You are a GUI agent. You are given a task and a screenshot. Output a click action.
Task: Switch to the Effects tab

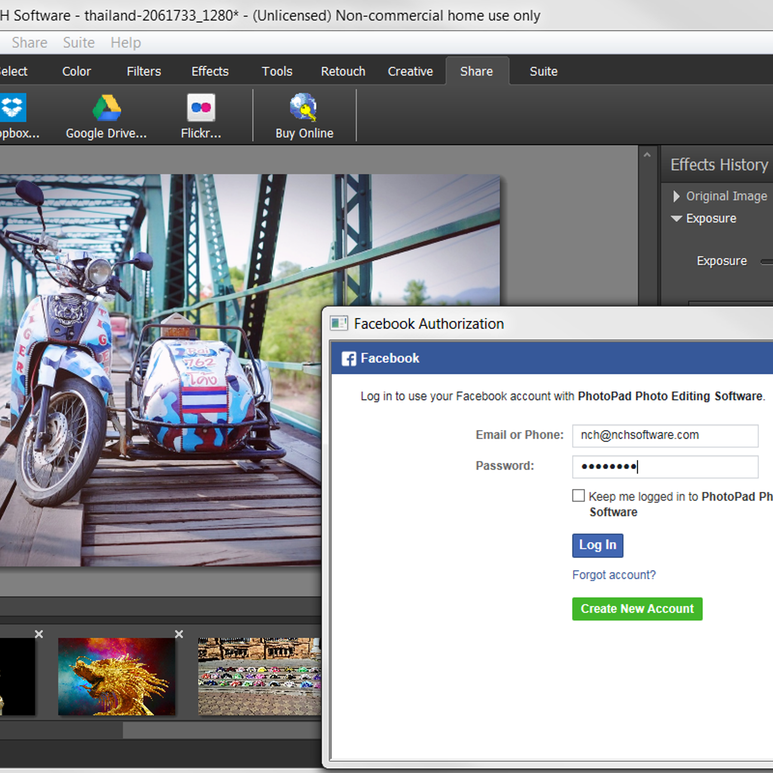click(210, 72)
